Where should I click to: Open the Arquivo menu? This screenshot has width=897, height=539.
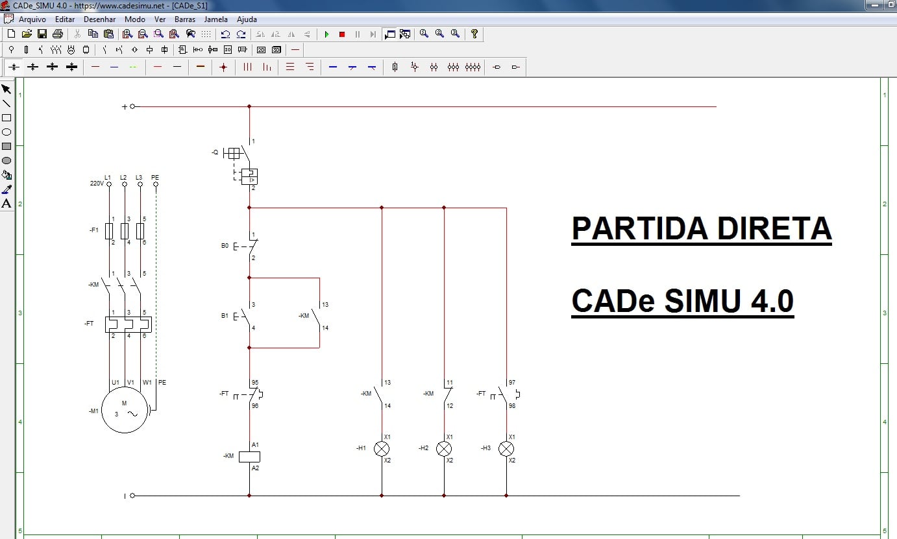click(32, 19)
